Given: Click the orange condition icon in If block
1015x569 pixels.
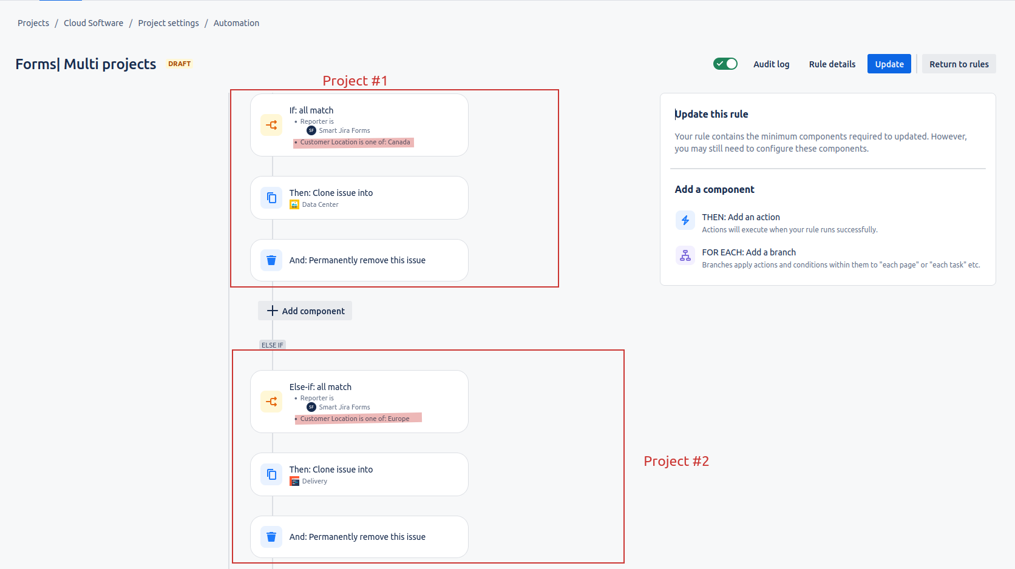Looking at the screenshot, I should tap(271, 125).
